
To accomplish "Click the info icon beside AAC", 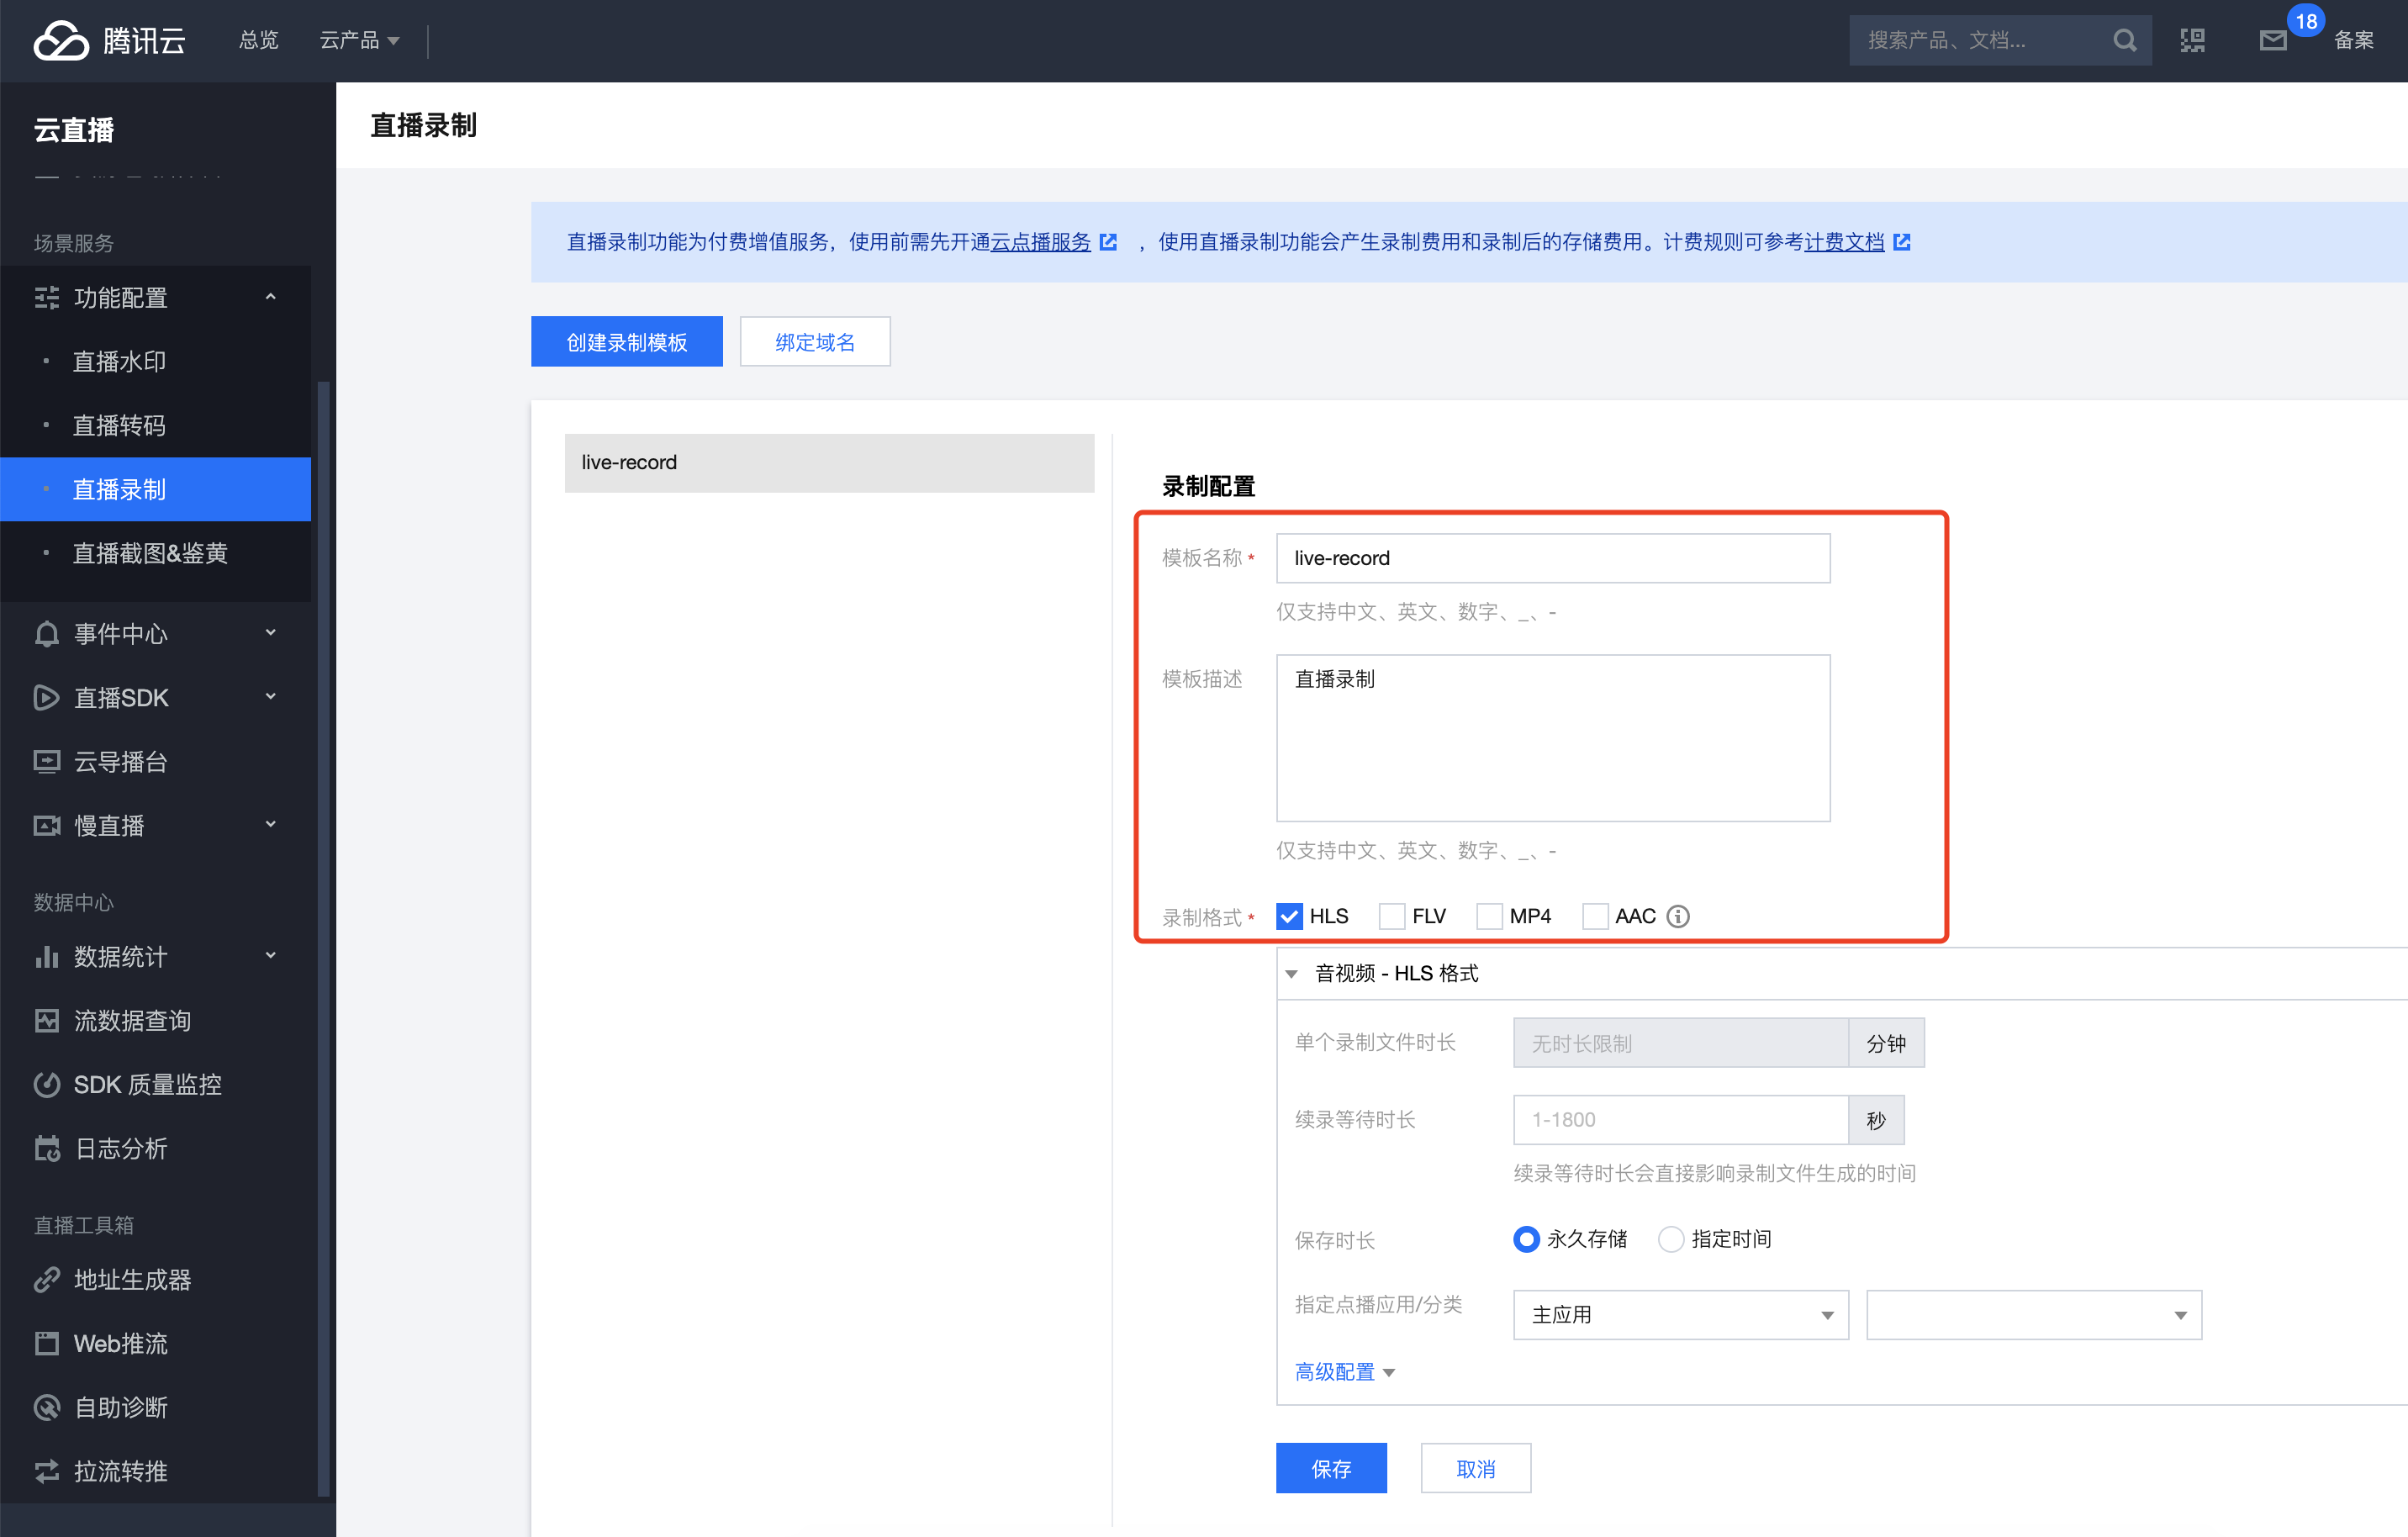I will [x=1678, y=916].
